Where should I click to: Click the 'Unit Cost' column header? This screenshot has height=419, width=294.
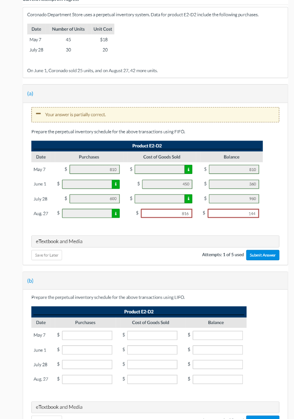pos(103,29)
